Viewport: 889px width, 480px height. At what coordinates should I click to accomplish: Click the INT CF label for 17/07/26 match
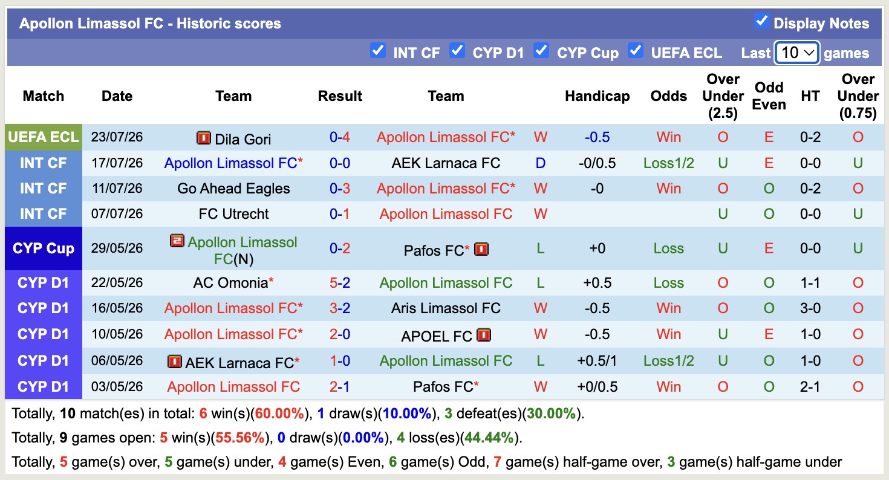click(x=44, y=163)
